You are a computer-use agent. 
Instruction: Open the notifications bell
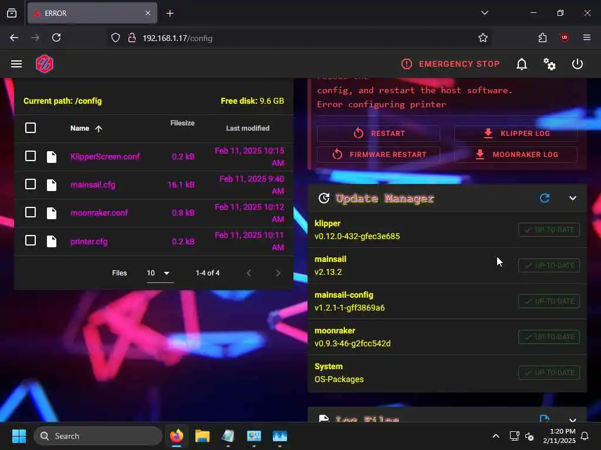(x=522, y=64)
